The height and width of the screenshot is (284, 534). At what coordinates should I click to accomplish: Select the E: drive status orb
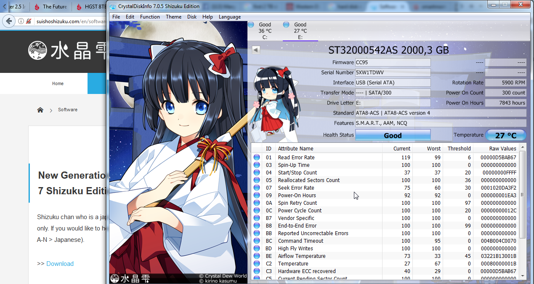(x=286, y=24)
